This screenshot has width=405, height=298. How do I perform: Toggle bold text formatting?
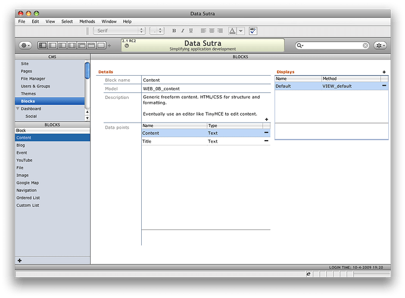pyautogui.click(x=174, y=31)
